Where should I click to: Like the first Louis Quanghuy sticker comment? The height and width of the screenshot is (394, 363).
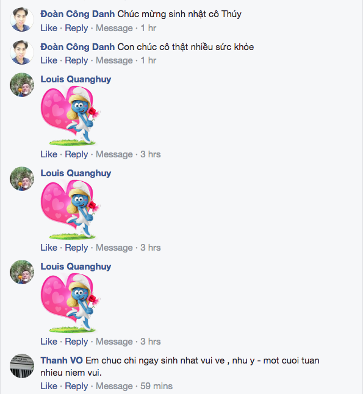(49, 154)
